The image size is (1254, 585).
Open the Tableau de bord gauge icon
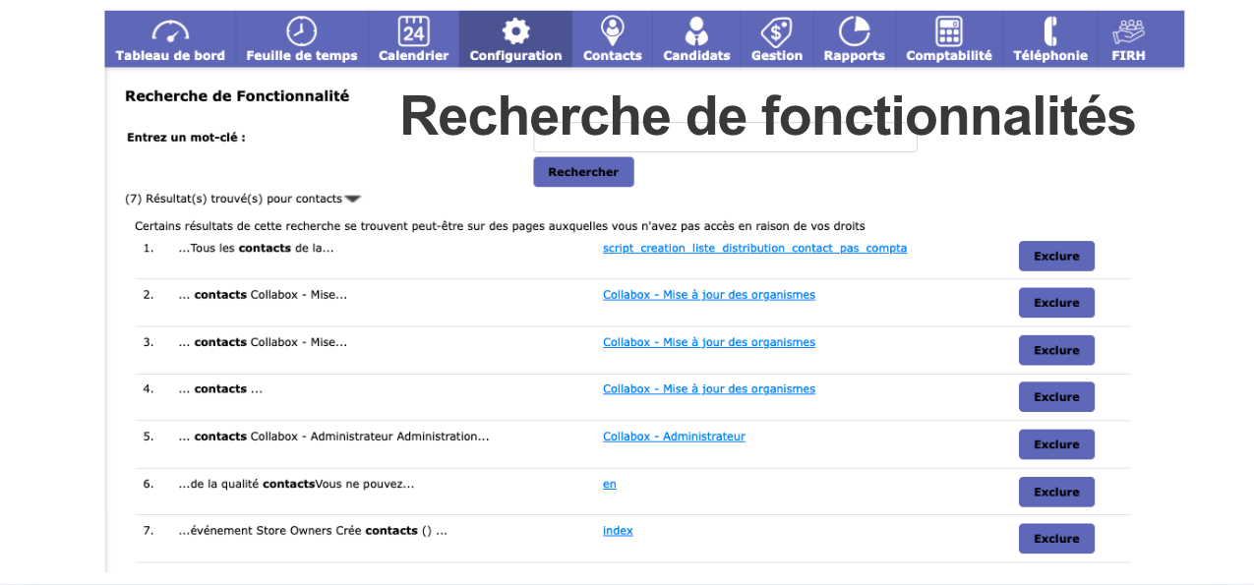pos(170,31)
